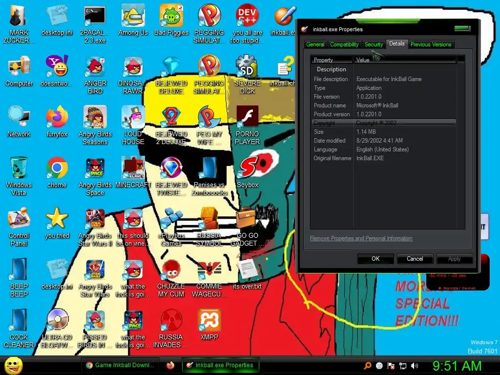Select the '1.14 MB' size value
Screen dimensions: 500x375
click(366, 132)
